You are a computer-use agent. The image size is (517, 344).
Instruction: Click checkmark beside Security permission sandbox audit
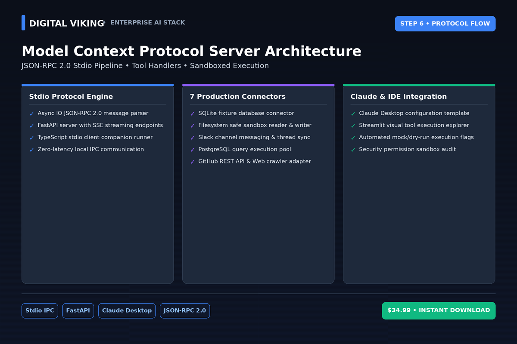click(353, 150)
